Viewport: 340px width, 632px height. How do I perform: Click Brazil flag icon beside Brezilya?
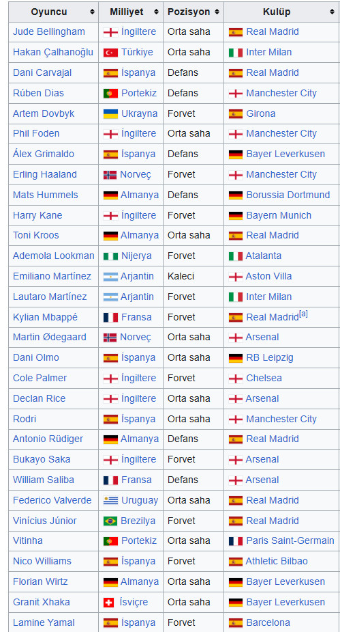pyautogui.click(x=110, y=521)
